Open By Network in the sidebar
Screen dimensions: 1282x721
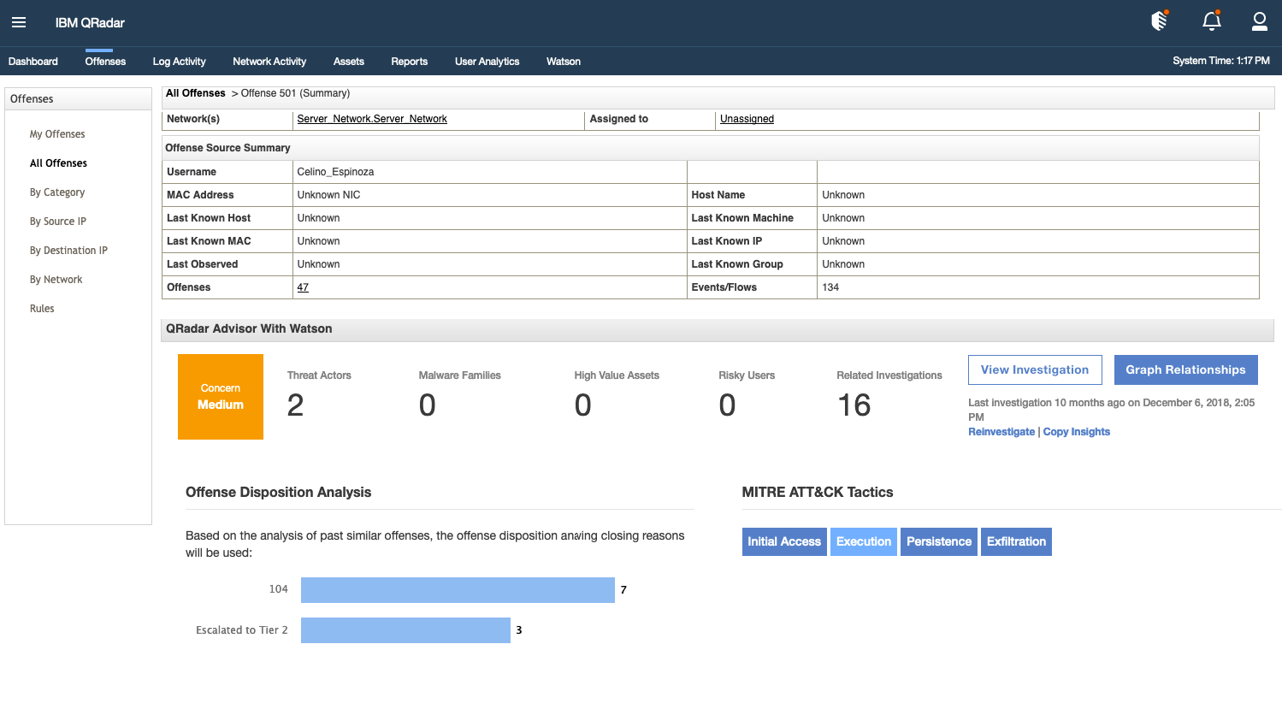click(56, 280)
